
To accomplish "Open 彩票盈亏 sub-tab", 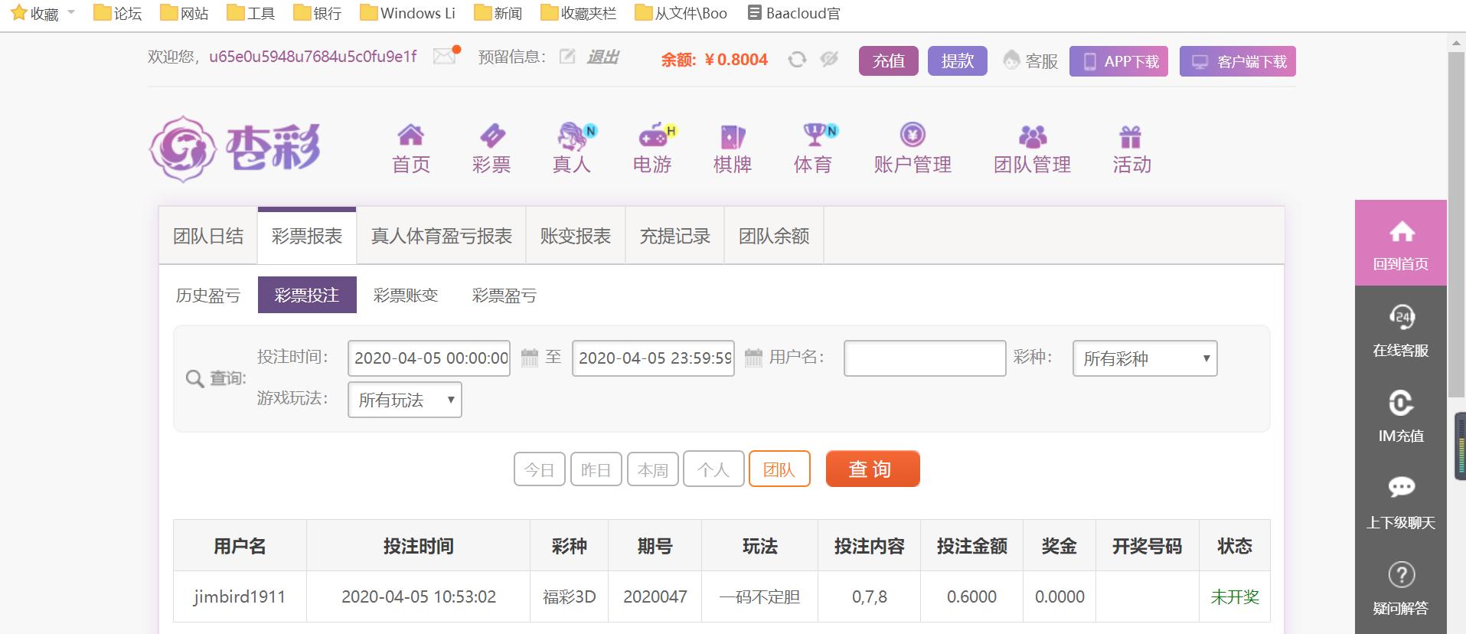I will [x=504, y=295].
